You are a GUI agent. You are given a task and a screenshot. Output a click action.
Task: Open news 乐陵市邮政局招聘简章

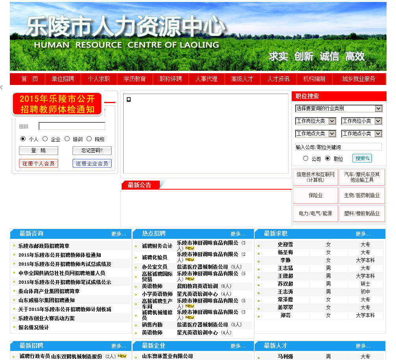click(44, 246)
